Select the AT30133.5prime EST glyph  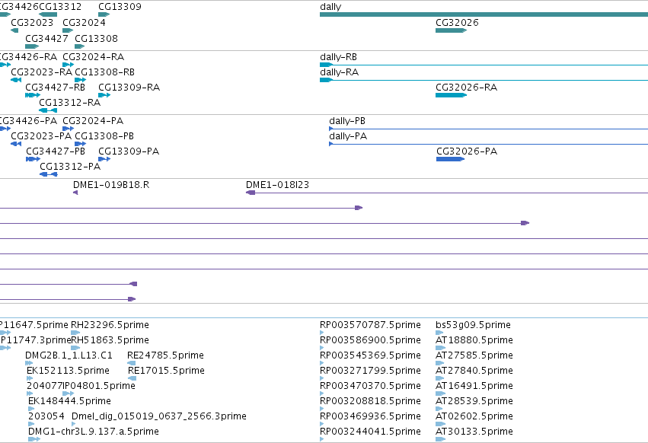[x=441, y=439]
